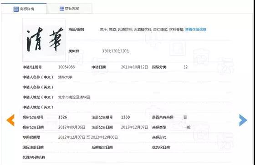
Task: Click the 初审公告期号 label
Action: click(33, 117)
